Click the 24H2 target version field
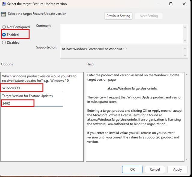192x177 pixels. 32,103
